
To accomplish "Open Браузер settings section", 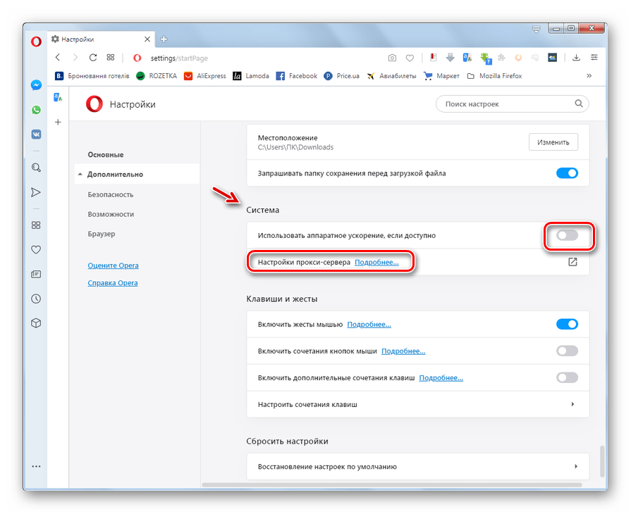I will point(102,234).
